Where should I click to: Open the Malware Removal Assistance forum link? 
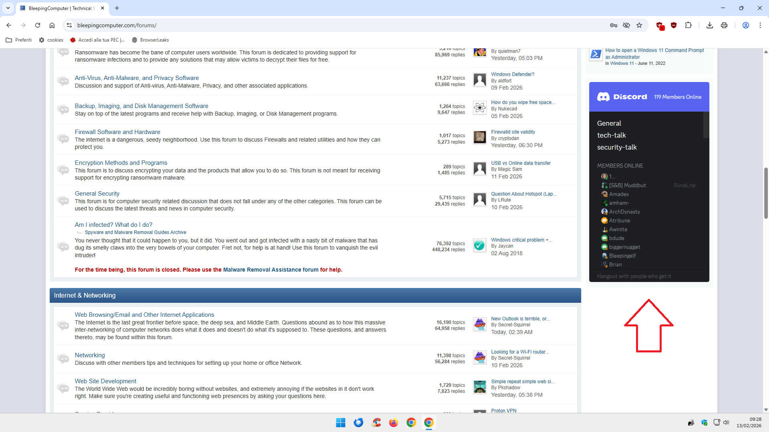point(270,270)
